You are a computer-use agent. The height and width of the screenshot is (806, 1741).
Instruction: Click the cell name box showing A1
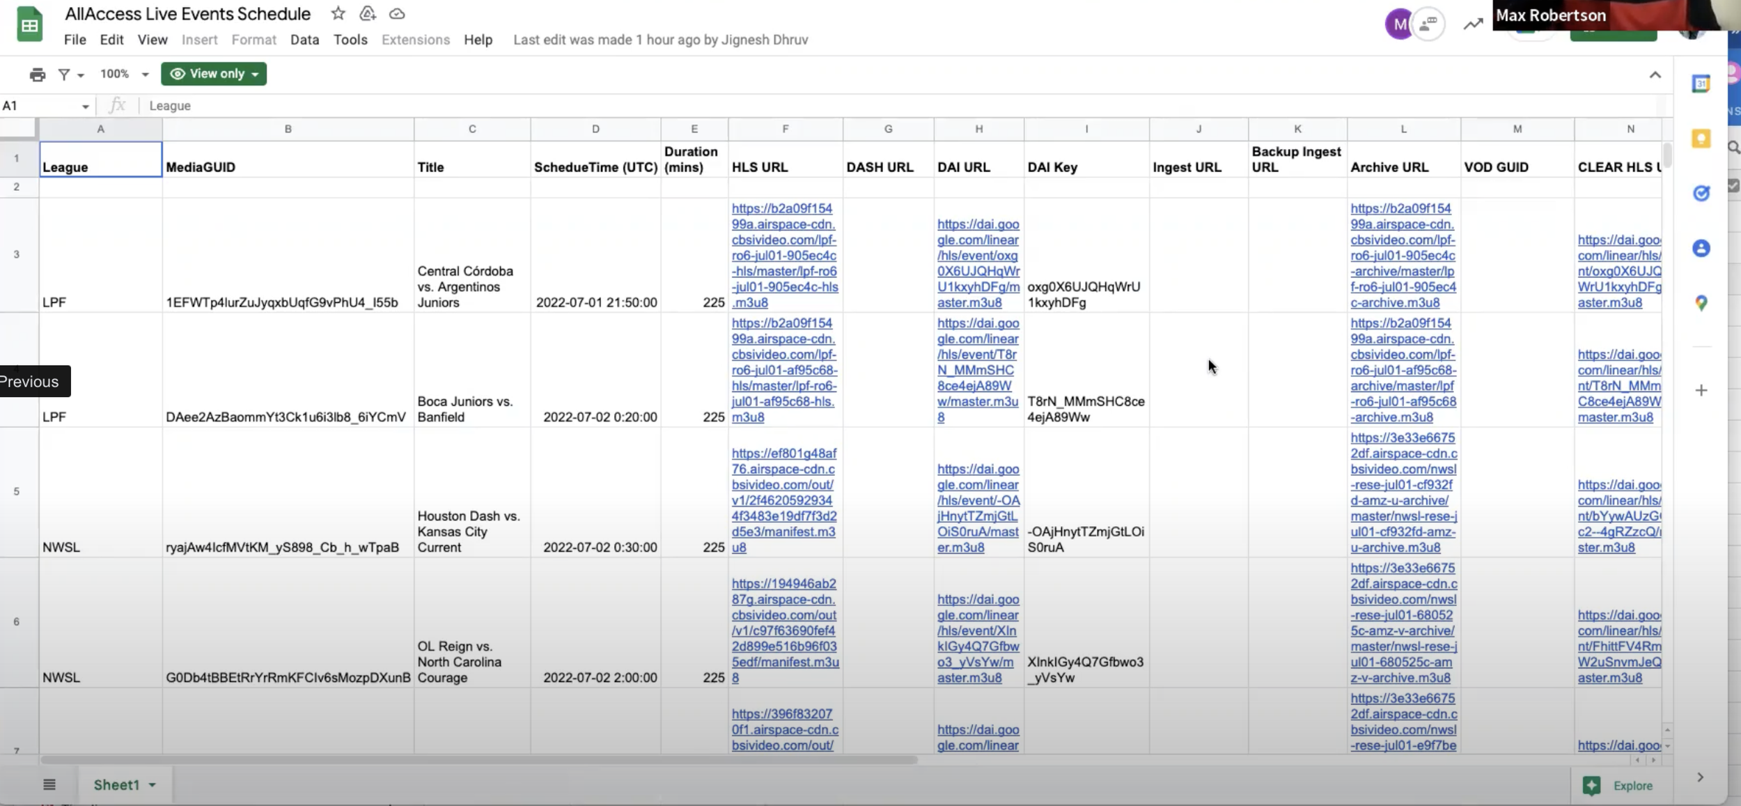pyautogui.click(x=40, y=106)
